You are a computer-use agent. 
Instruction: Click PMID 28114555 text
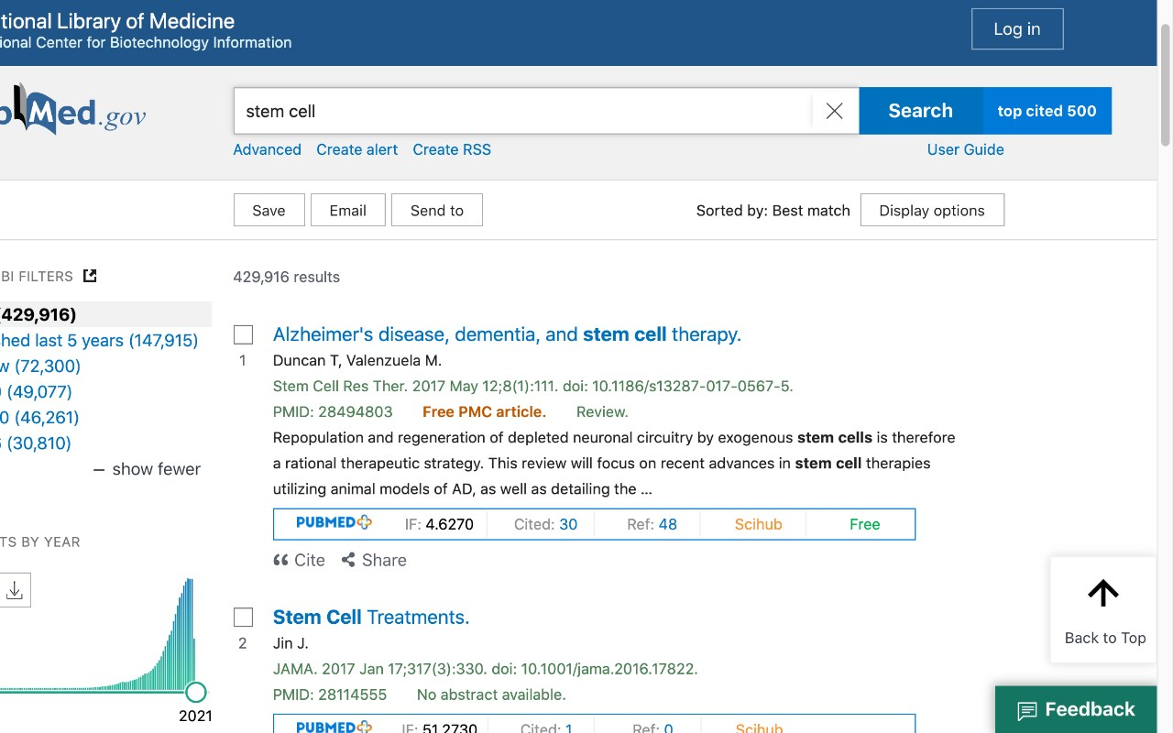pos(330,695)
